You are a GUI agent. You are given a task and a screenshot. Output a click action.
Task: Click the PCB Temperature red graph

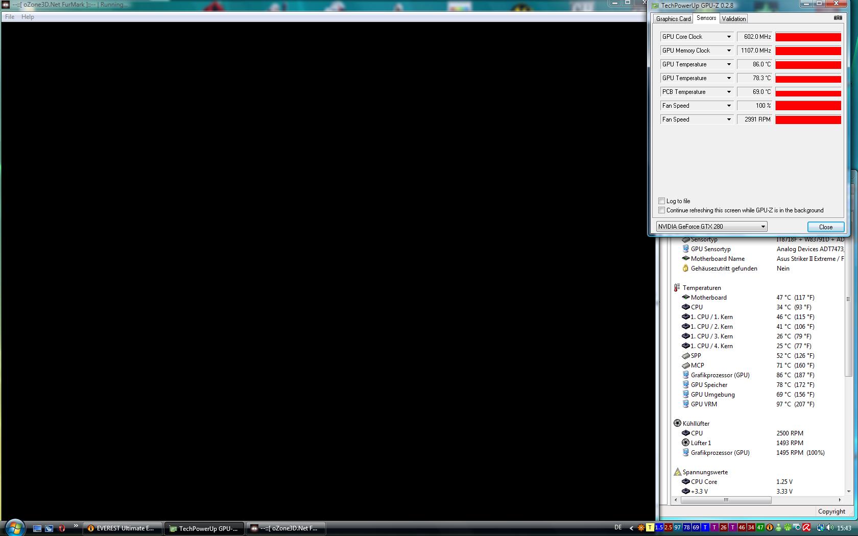[x=808, y=92]
